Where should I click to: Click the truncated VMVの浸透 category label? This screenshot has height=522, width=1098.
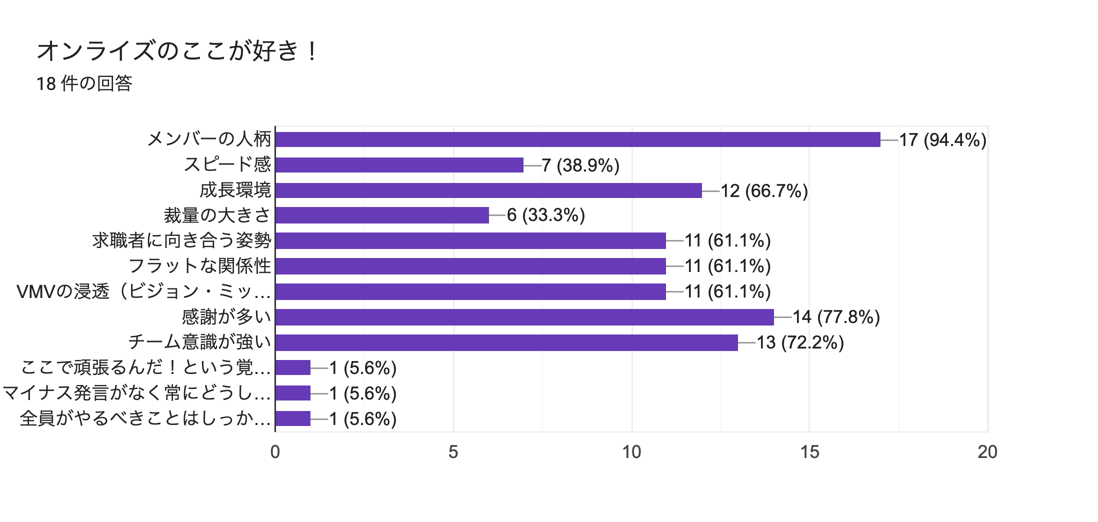tap(144, 291)
